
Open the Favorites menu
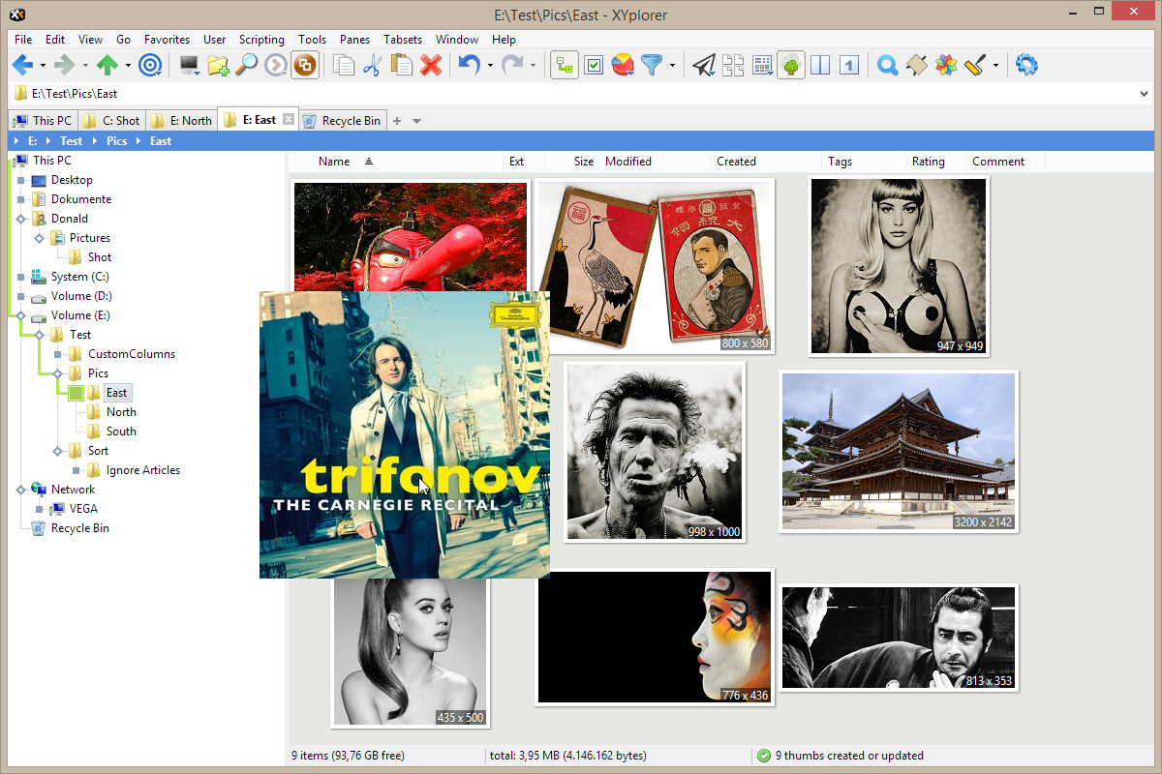[167, 40]
